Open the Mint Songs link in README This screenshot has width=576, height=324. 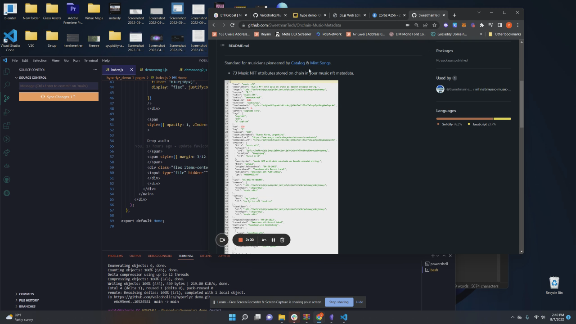[x=320, y=63]
